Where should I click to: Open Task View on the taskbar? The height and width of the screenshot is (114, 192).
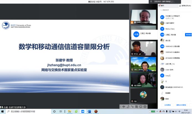pos(61,111)
